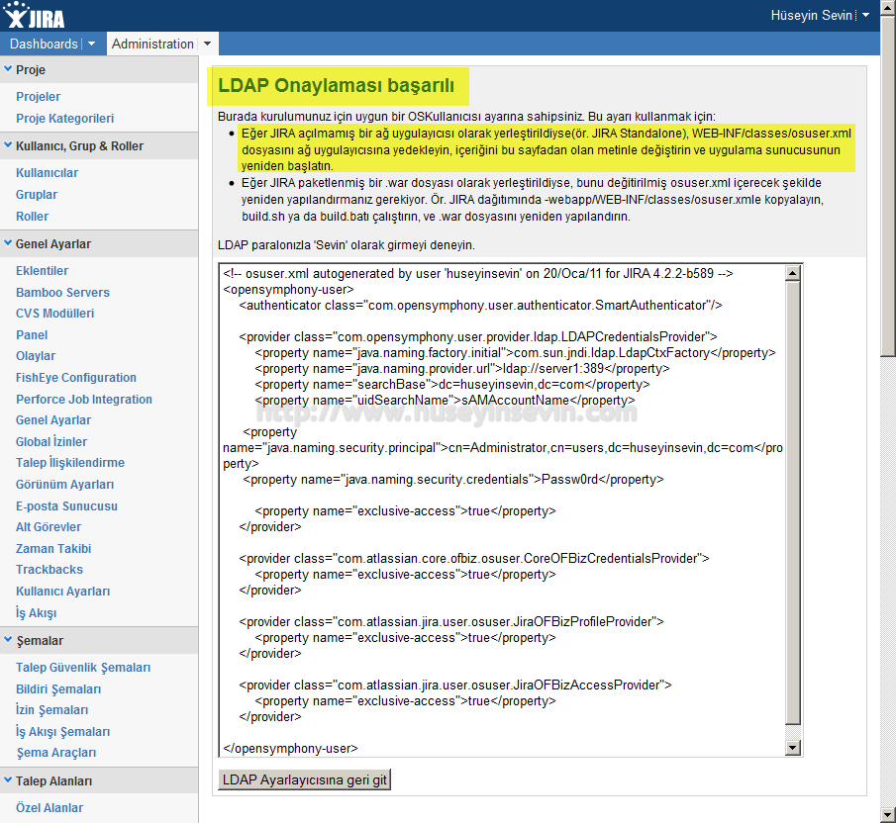
Task: Open the Roller page
Action: 32,217
